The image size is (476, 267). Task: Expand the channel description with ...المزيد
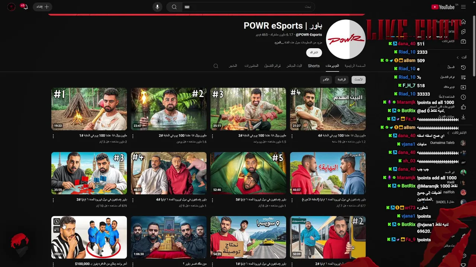pos(279,43)
